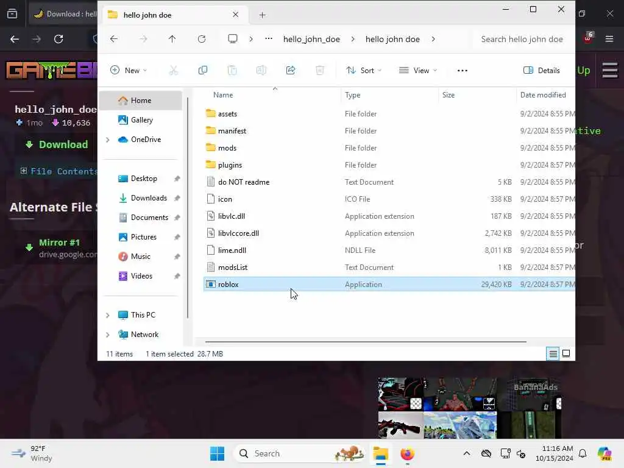624x468 pixels.
Task: Click the Cut scissors icon in Explorer toolbar
Action: coord(173,71)
